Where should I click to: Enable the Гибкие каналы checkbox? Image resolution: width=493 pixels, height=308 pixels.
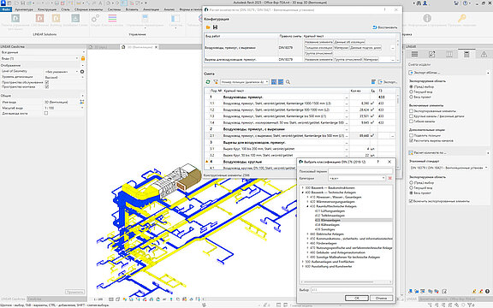click(411, 121)
